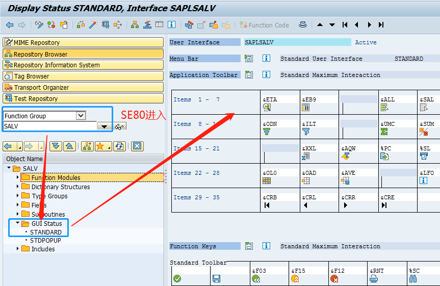440x286 pixels.
Task: Click the &OAD choose layout icon
Action: (x=306, y=181)
